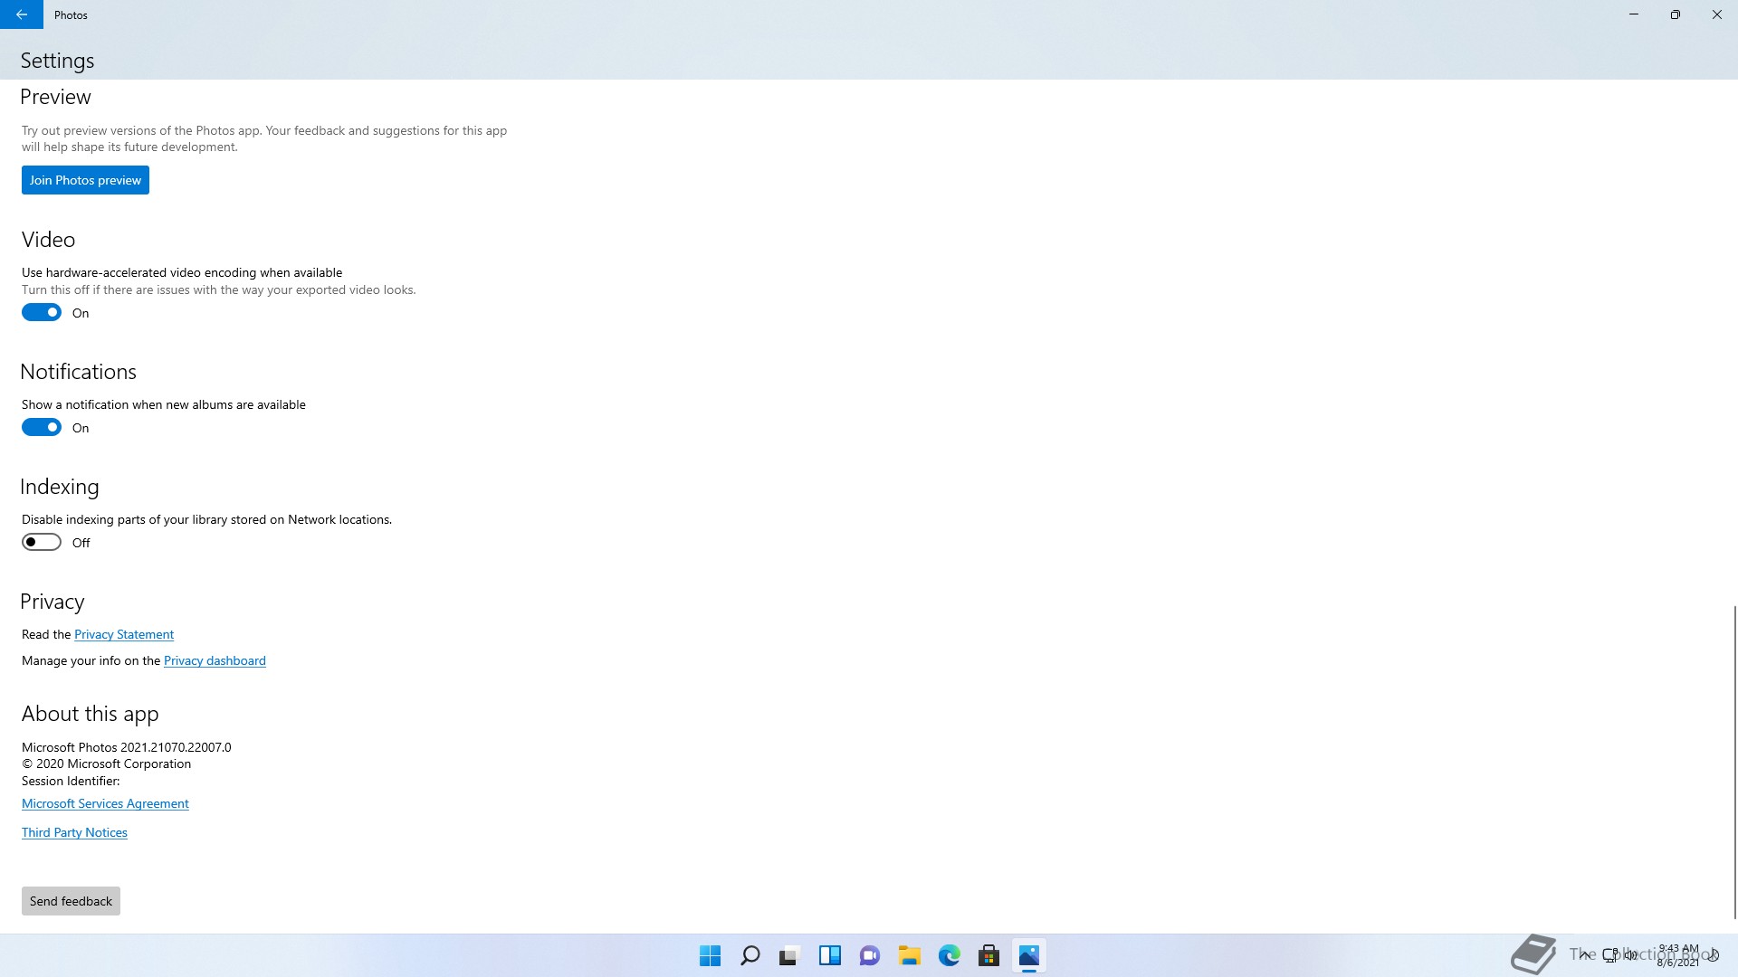Viewport: 1738px width, 977px height.
Task: Click Join Photos preview button
Action: pyautogui.click(x=85, y=180)
